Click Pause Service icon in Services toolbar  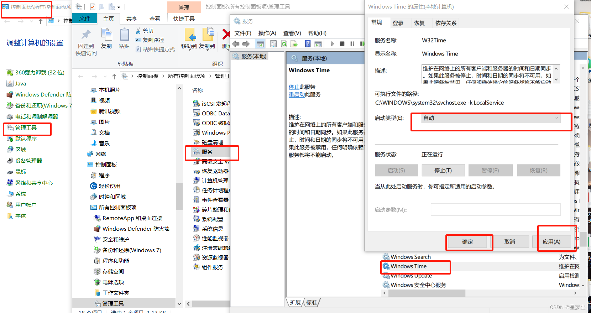352,44
